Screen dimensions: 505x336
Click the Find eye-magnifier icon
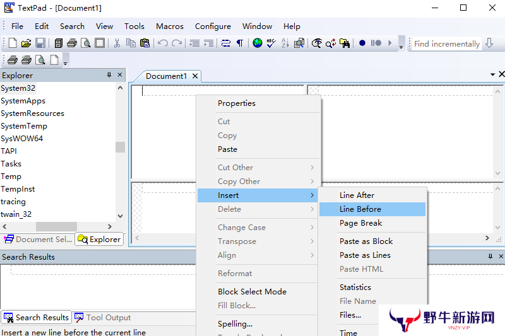tap(317, 43)
